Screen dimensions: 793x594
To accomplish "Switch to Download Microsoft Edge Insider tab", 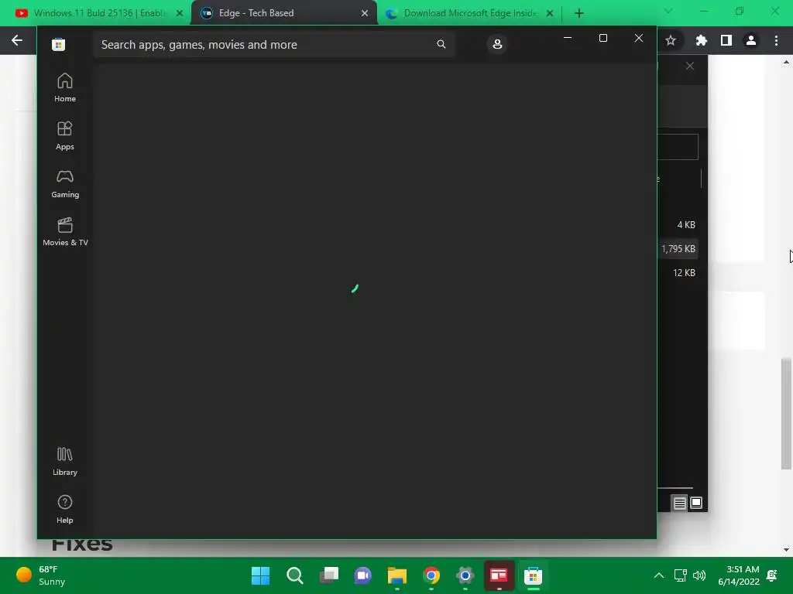I will (x=470, y=13).
